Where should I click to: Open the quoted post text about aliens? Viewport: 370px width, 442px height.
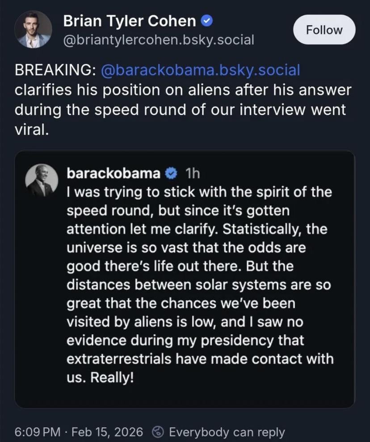pos(199,284)
